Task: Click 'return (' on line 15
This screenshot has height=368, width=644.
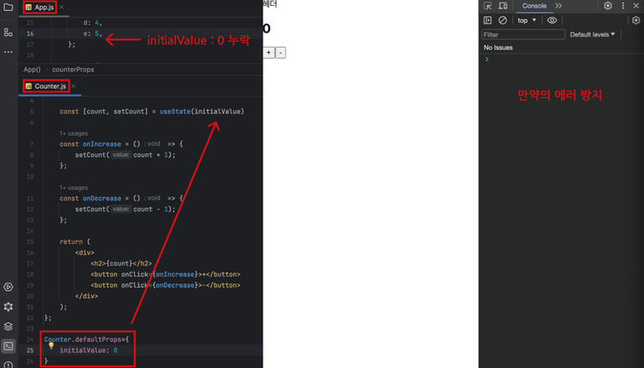Action: tap(75, 241)
